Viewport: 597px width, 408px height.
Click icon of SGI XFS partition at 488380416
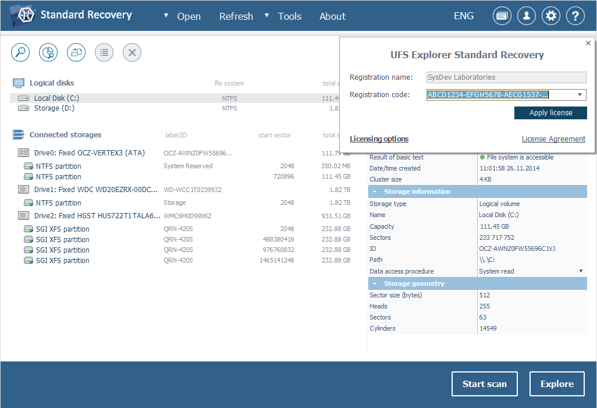29,240
